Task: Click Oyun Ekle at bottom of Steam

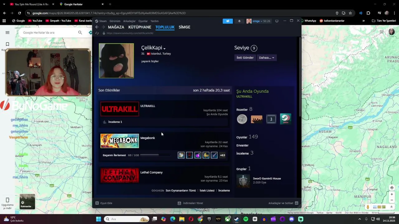Action: point(104,203)
